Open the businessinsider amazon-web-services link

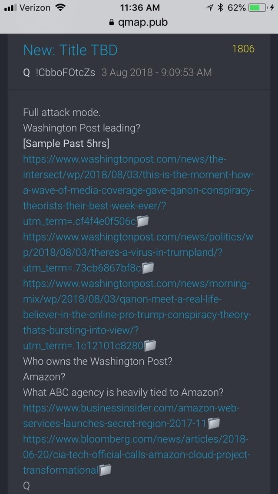[132, 415]
